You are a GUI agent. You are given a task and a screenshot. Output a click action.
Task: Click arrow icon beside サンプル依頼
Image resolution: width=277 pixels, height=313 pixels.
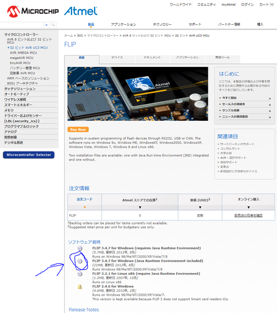tap(269, 110)
